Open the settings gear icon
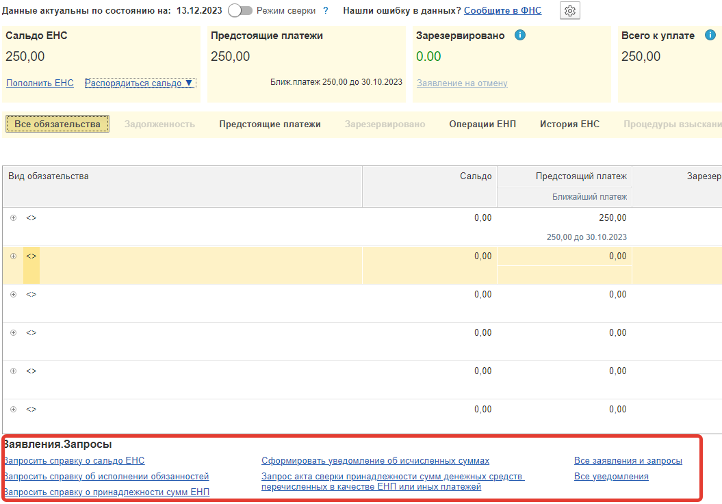Screen dimensions: 722x504 click(x=569, y=11)
